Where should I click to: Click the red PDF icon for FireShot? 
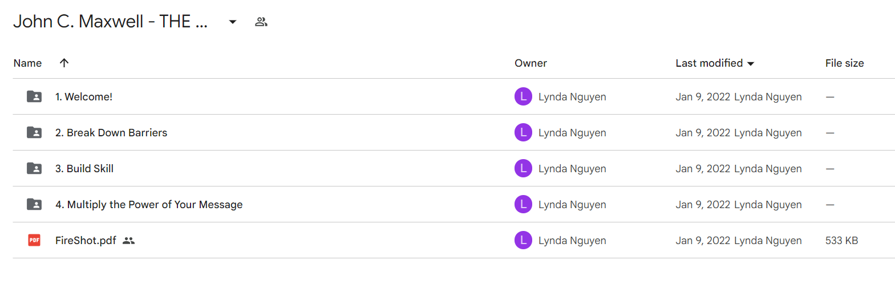(x=34, y=240)
